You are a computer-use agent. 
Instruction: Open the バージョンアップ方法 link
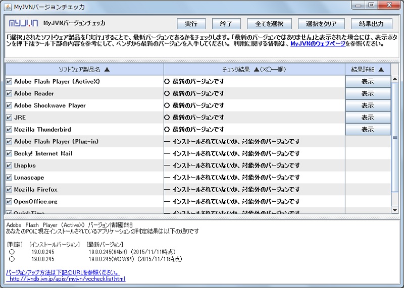pos(63,272)
